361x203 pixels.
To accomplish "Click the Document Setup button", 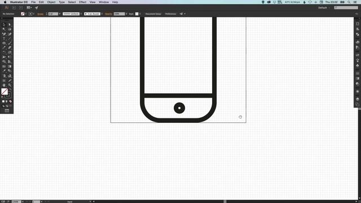I will click(153, 14).
